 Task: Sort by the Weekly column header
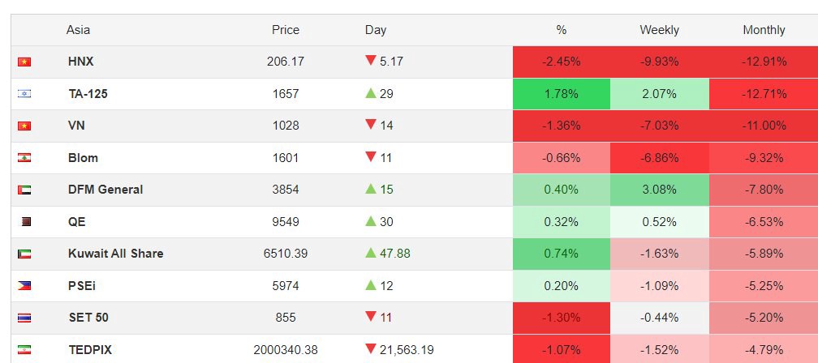pyautogui.click(x=659, y=30)
